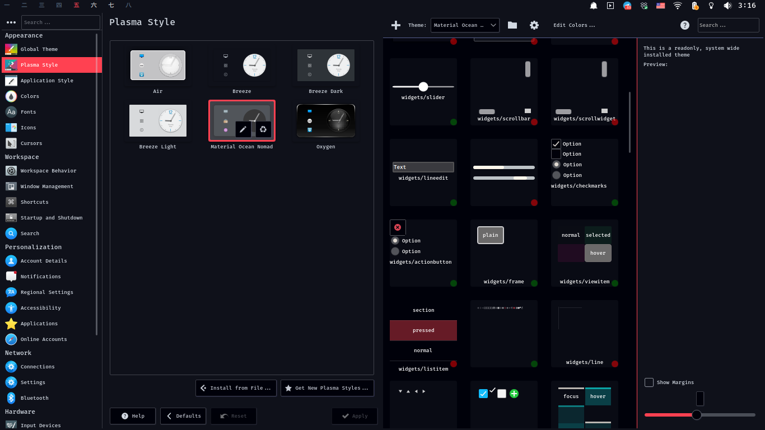Click Edit Colors in the theme toolbar
Screen dimensions: 765x430
[574, 25]
